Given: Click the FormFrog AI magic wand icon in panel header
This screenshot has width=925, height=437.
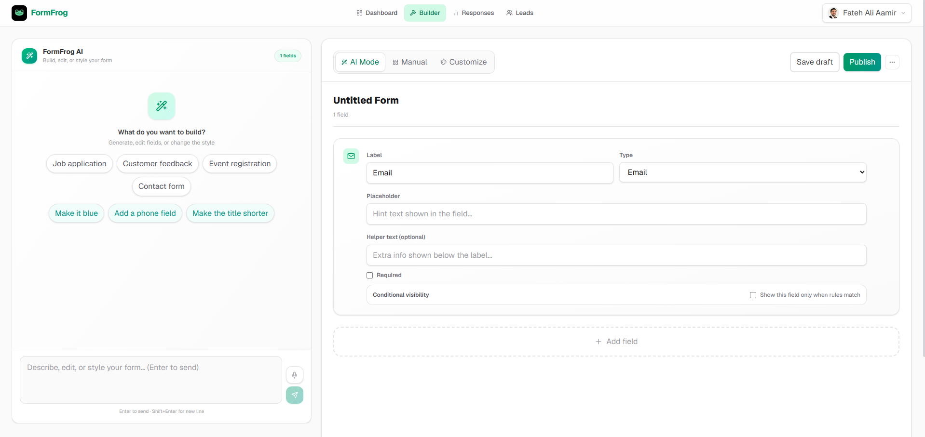Looking at the screenshot, I should point(29,56).
